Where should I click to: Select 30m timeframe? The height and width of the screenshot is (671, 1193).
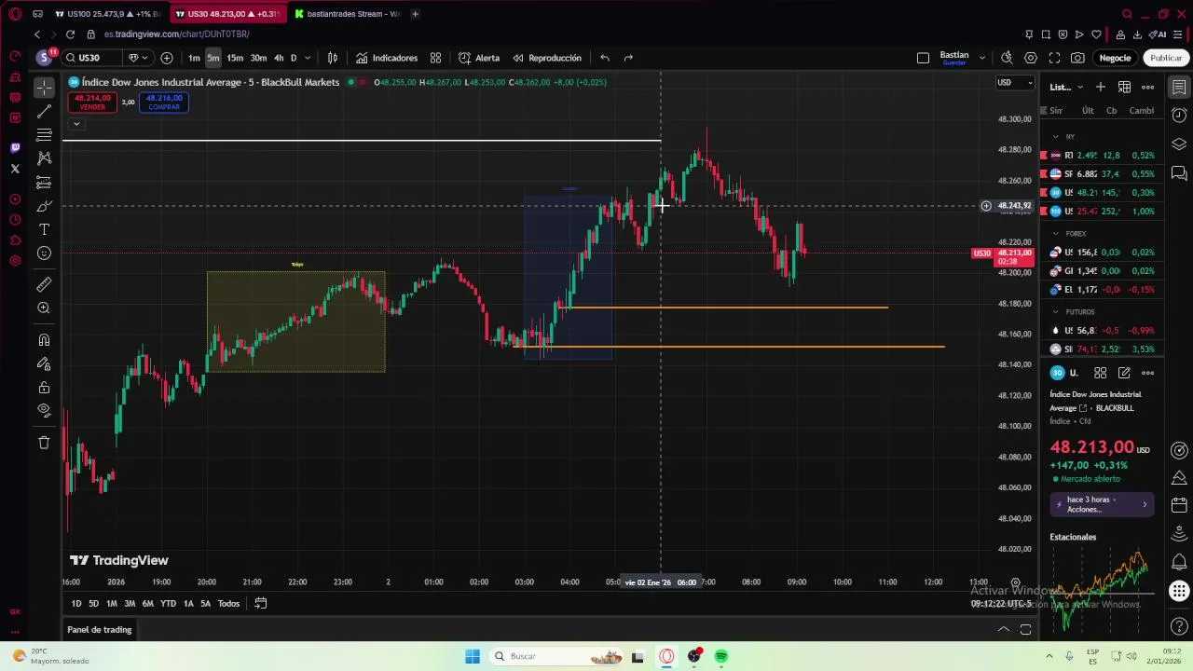[x=258, y=58]
